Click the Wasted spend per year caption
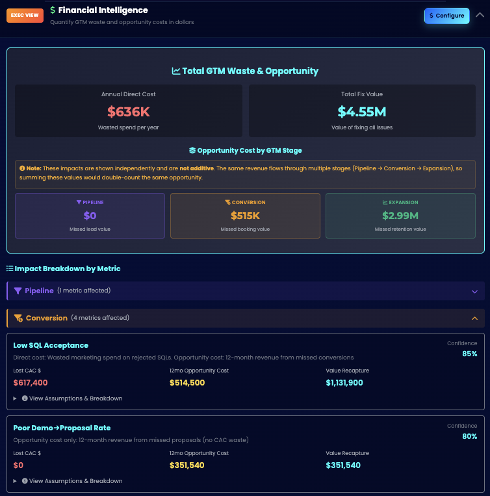The width and height of the screenshot is (490, 496). click(x=128, y=127)
